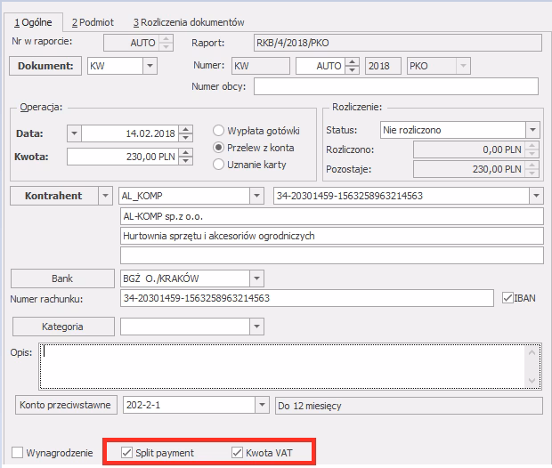Expand the BGŻ O./KRAKÓW bank dropdown
This screenshot has height=468, width=552.
coord(256,278)
